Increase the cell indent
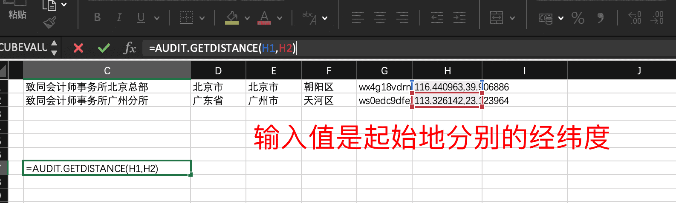 (x=459, y=17)
